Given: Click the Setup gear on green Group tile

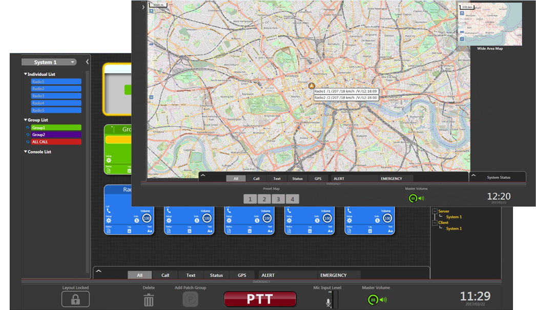Looking at the screenshot, I should [x=109, y=160].
